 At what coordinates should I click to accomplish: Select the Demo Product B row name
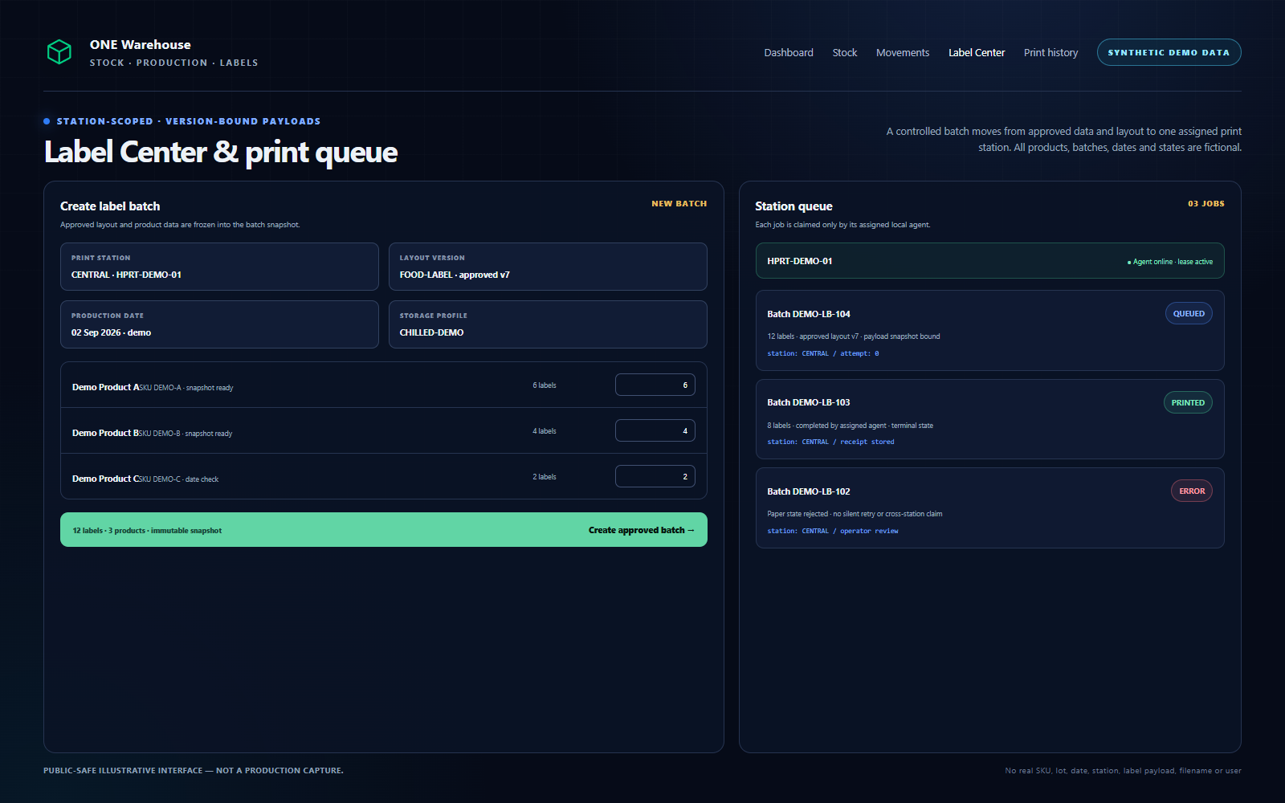click(105, 433)
